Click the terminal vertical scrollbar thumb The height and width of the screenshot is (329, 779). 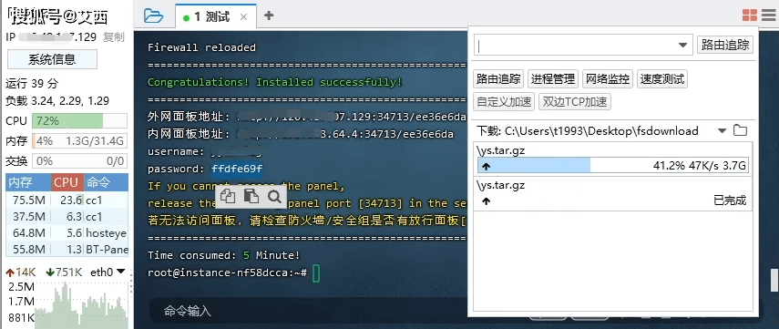(x=774, y=280)
